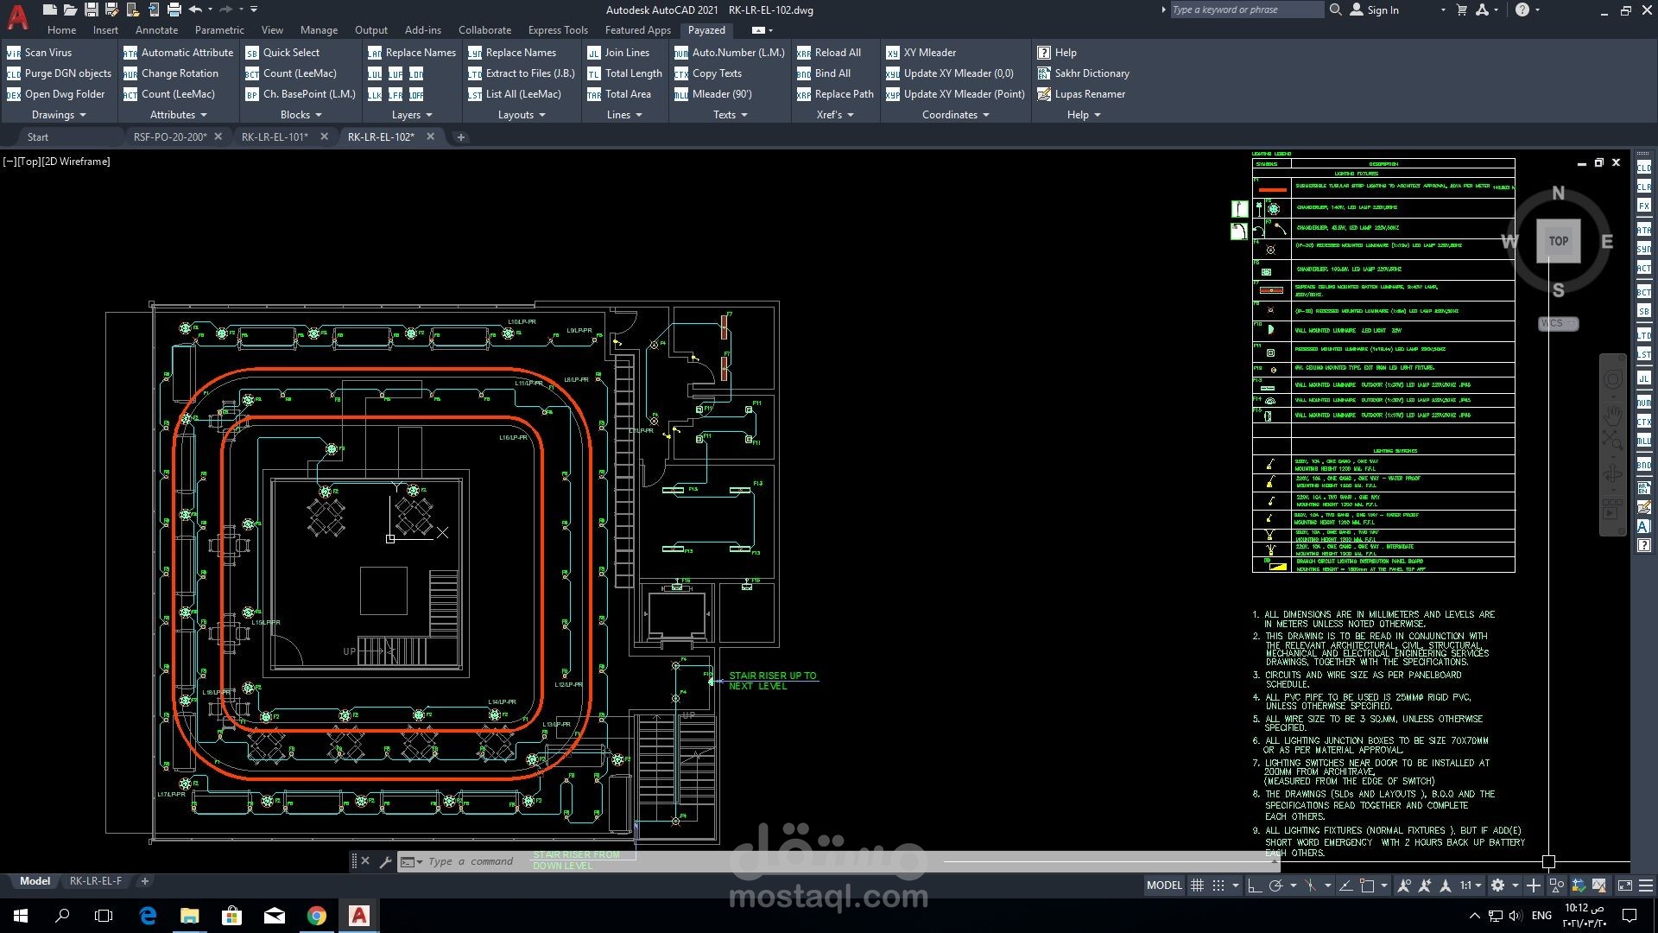
Task: Launch the Join Lines tool
Action: [x=618, y=53]
